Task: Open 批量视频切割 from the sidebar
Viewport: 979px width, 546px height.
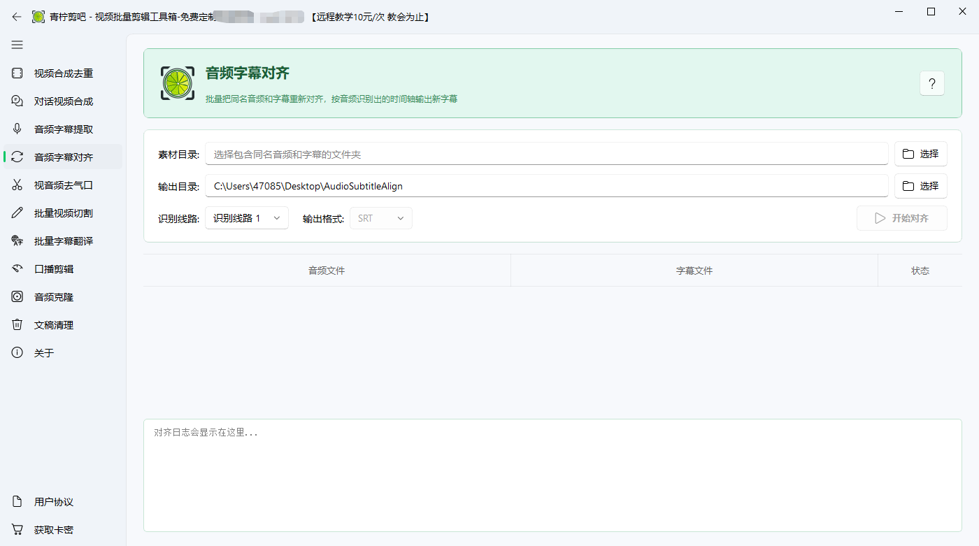Action: [x=63, y=213]
